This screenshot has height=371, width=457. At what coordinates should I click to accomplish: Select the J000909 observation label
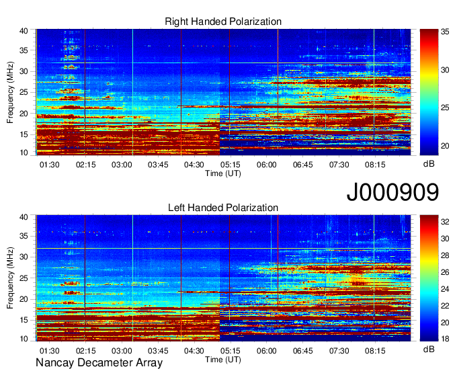coord(392,192)
